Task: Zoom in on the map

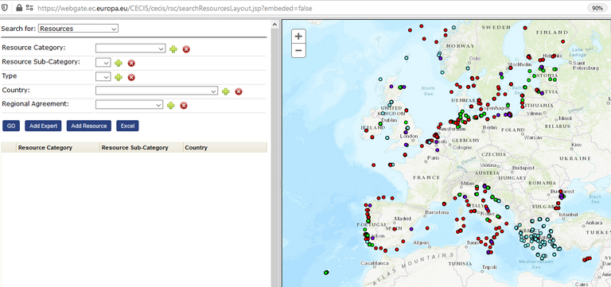Action: tap(298, 37)
